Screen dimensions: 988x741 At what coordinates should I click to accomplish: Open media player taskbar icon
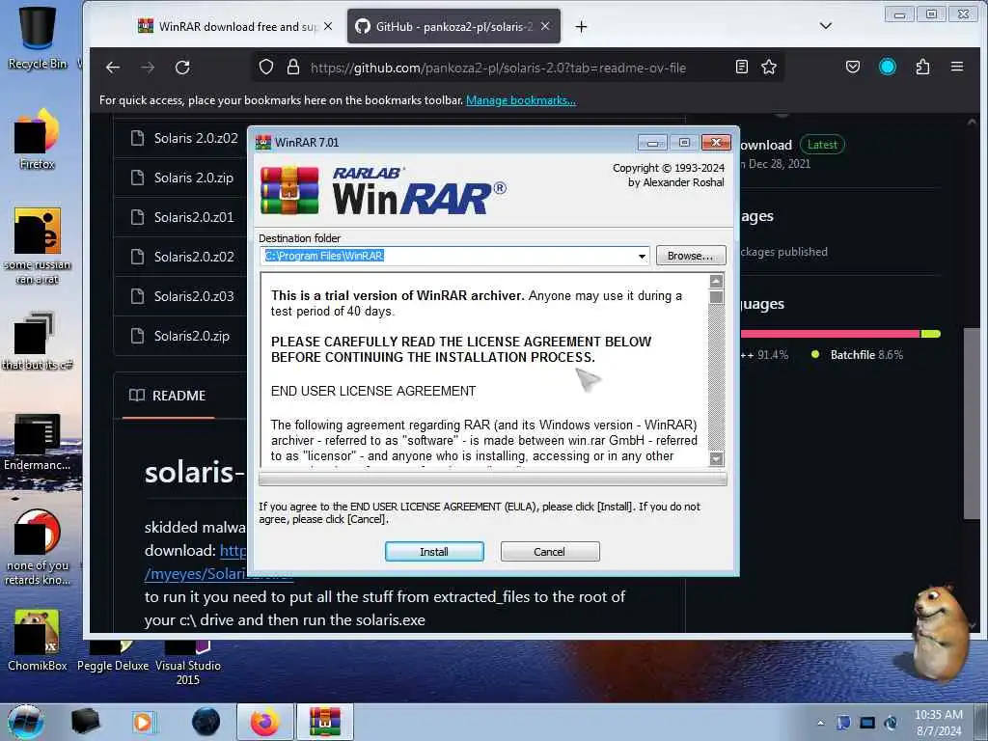click(144, 722)
